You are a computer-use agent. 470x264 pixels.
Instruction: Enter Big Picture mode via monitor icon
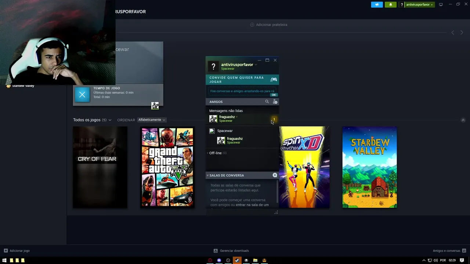click(441, 4)
